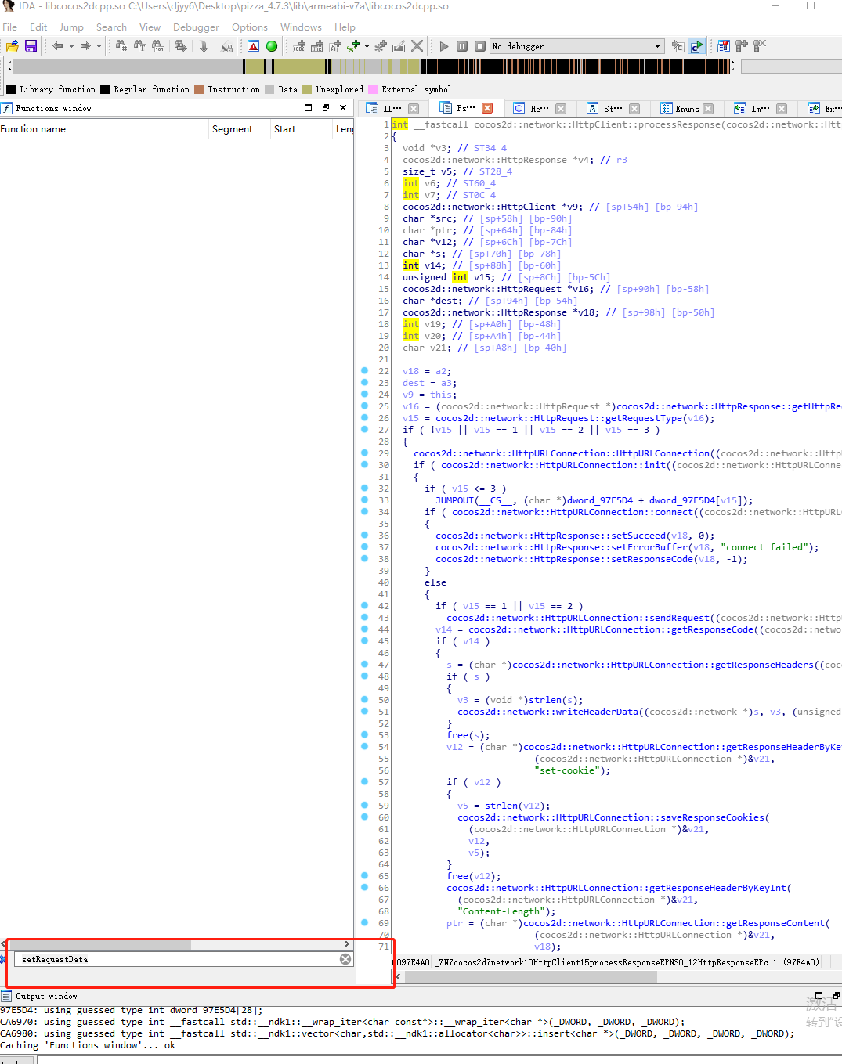
Task: Open the File menu
Action: [x=10, y=27]
